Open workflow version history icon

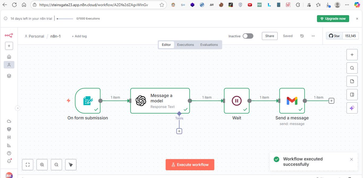tap(302, 36)
